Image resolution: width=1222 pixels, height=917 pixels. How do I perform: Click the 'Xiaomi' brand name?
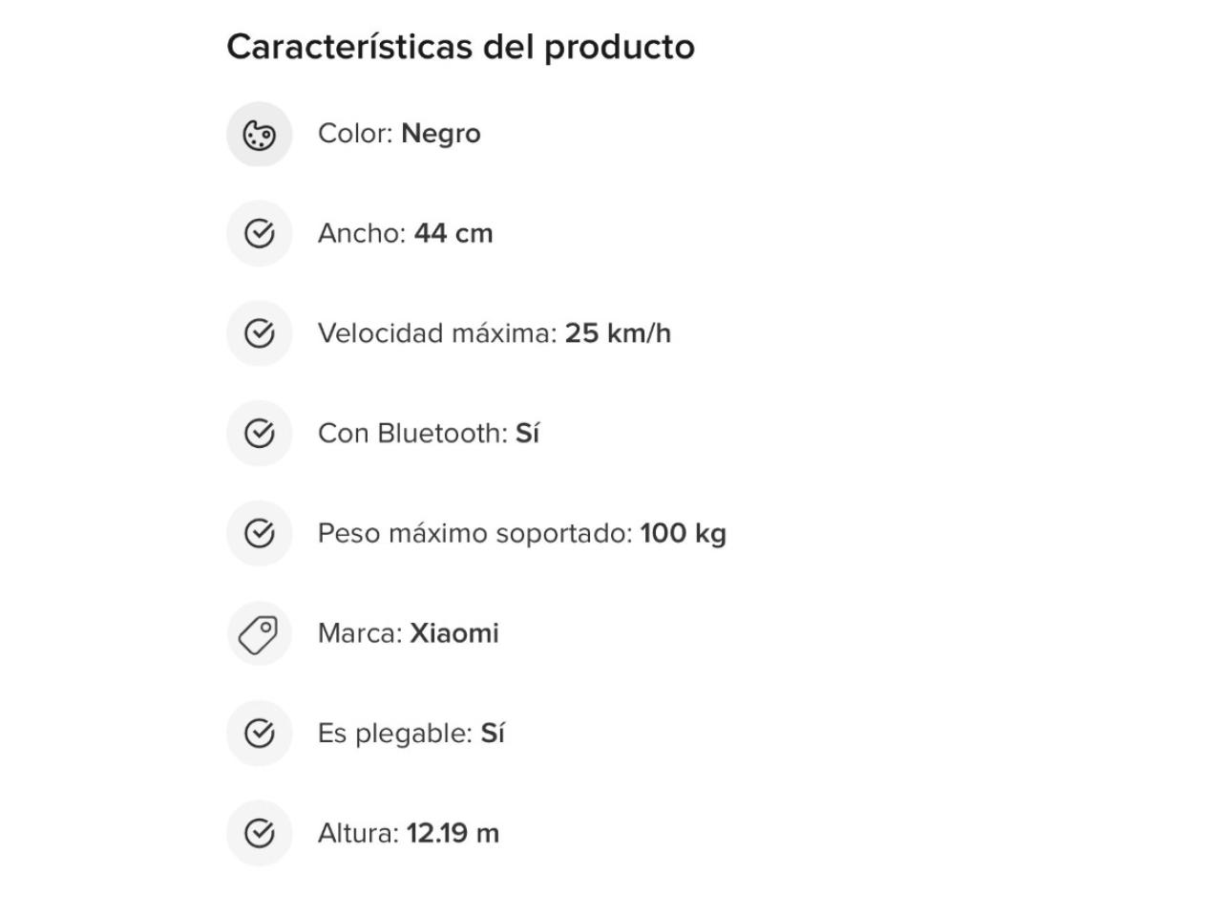[x=454, y=633]
